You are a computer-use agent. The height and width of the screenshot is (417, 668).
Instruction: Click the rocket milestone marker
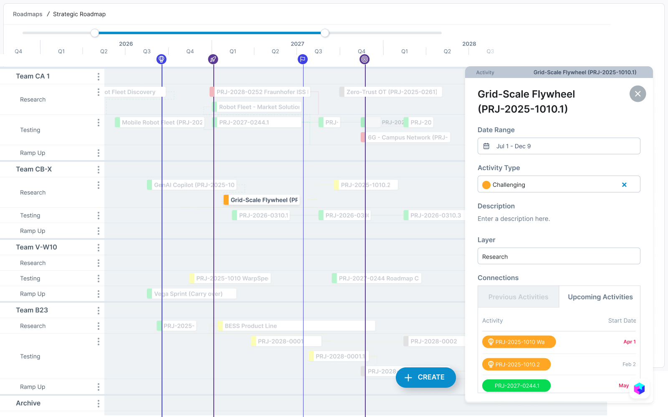[213, 59]
